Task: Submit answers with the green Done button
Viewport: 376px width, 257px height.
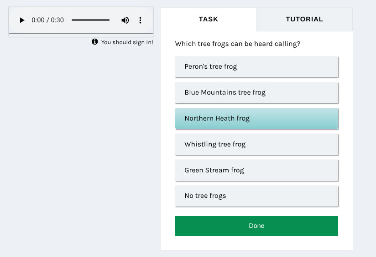Action: [x=256, y=226]
